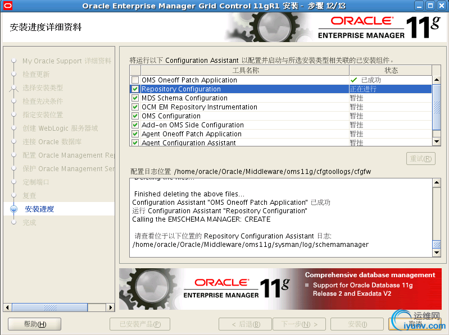449x335 pixels.
Task: Uncheck Agent Oneoff Patch Application checkbox
Action: (135, 134)
